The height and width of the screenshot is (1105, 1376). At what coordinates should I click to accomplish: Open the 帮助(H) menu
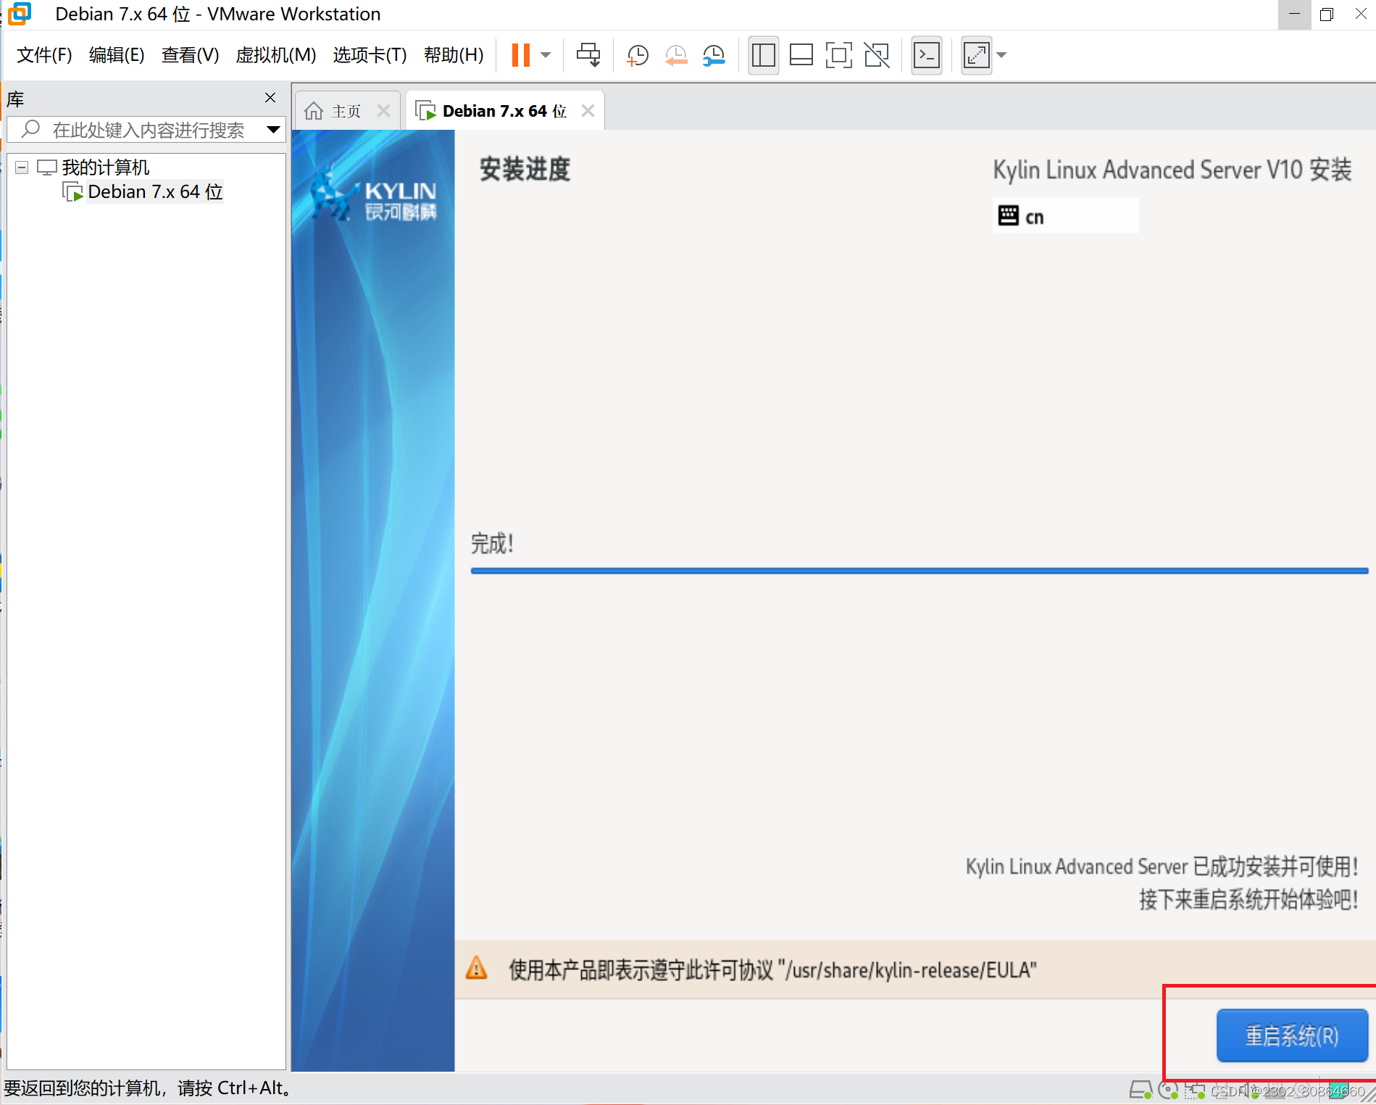click(454, 55)
